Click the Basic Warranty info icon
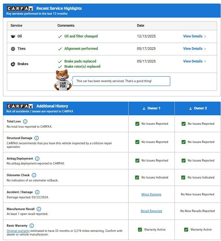Screen dimensions: 221x241 [x=32, y=226]
